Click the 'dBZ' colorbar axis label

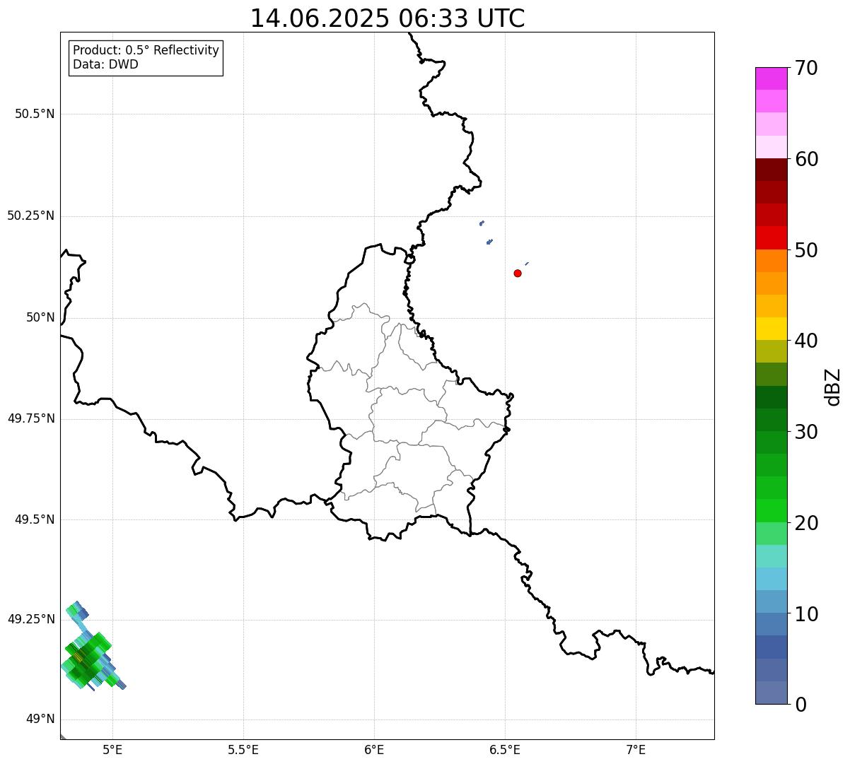click(x=833, y=386)
